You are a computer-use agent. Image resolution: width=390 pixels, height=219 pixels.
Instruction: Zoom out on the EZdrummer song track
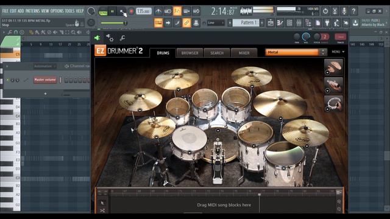click(339, 209)
